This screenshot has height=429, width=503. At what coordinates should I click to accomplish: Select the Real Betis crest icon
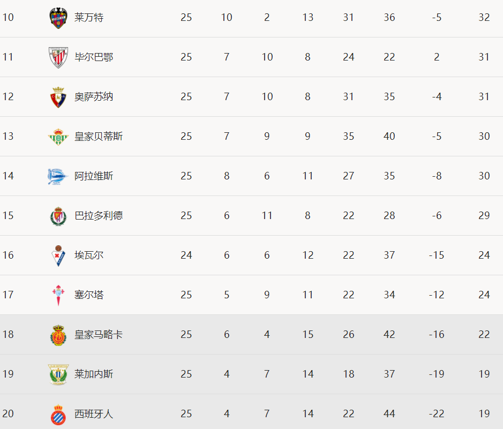point(58,137)
